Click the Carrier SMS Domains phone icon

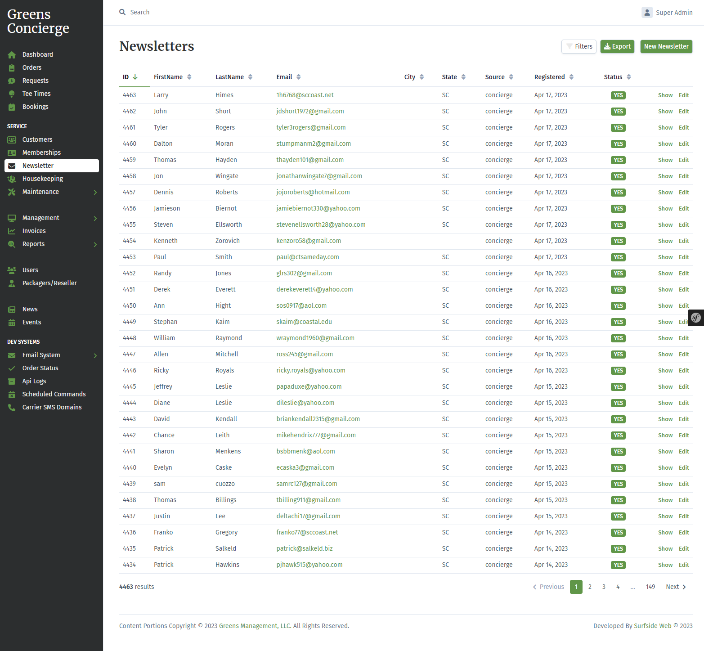(x=12, y=408)
